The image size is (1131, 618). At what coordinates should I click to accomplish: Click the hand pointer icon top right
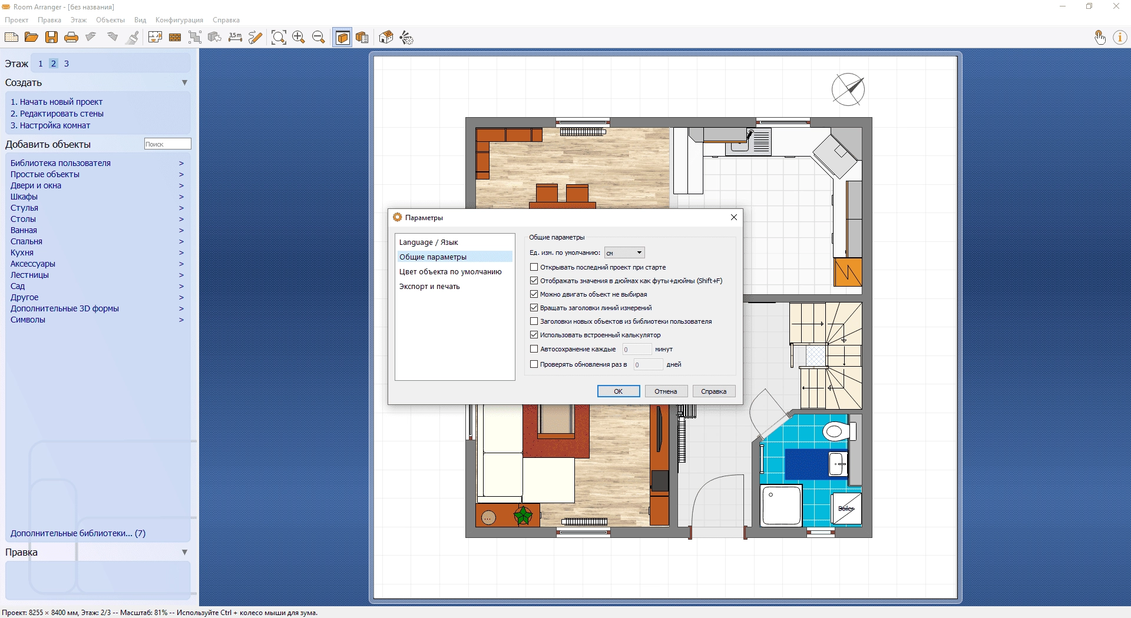pyautogui.click(x=1100, y=38)
